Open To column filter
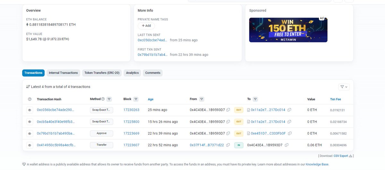This screenshot has height=170, width=385. 255,99
